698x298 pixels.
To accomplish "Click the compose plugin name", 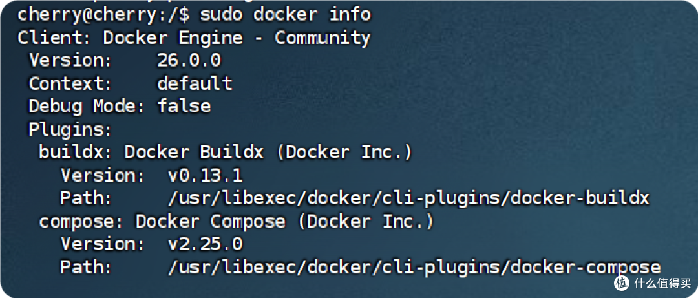I will coord(81,221).
